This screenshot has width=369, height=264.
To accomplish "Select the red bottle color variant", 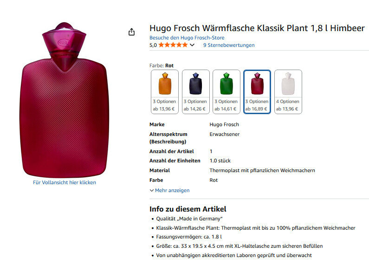I will 257,92.
